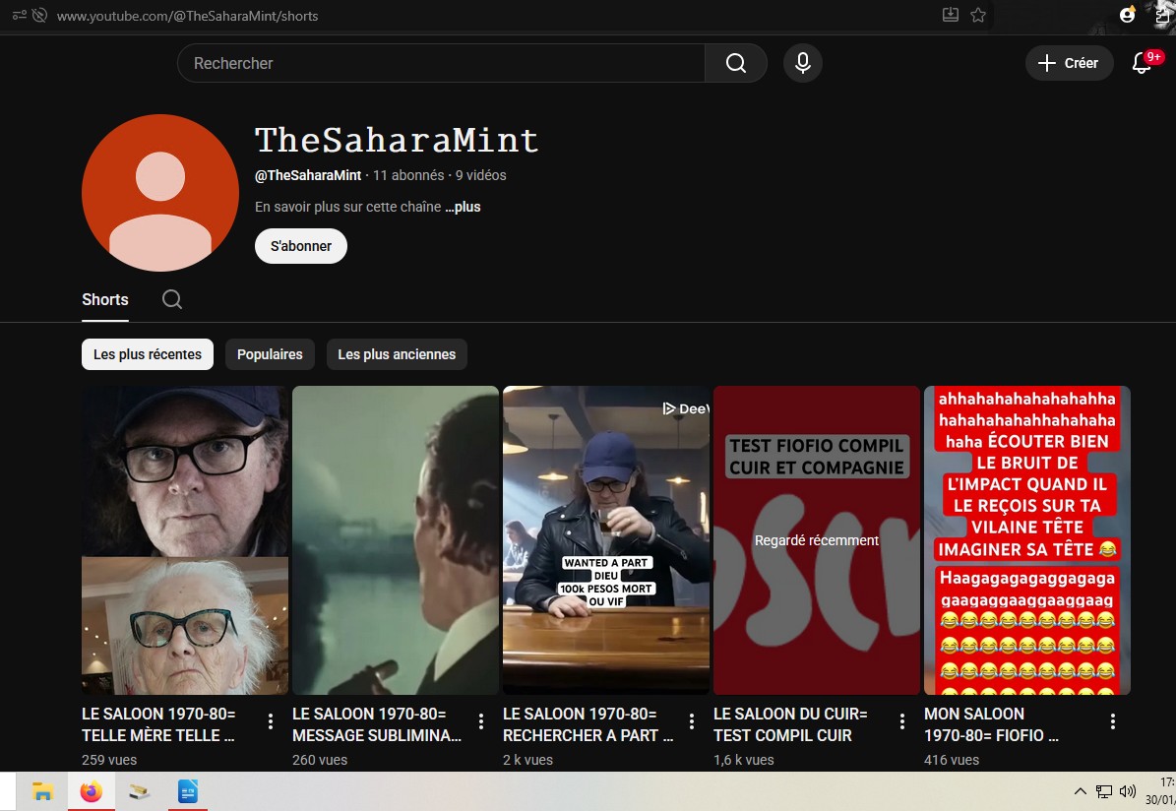Activate voice search microphone icon
Screen dimensions: 1176x811
pyautogui.click(x=803, y=63)
